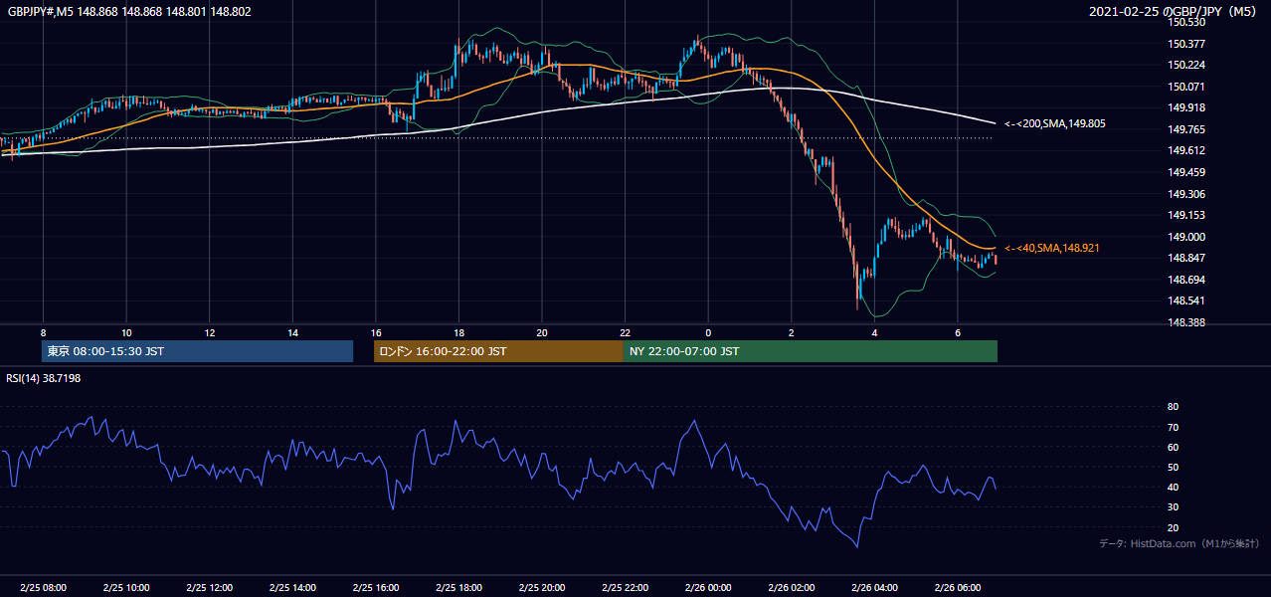This screenshot has height=597, width=1271.
Task: Click the ロンドン 16:00-22:00 JST session bar
Action: point(498,351)
